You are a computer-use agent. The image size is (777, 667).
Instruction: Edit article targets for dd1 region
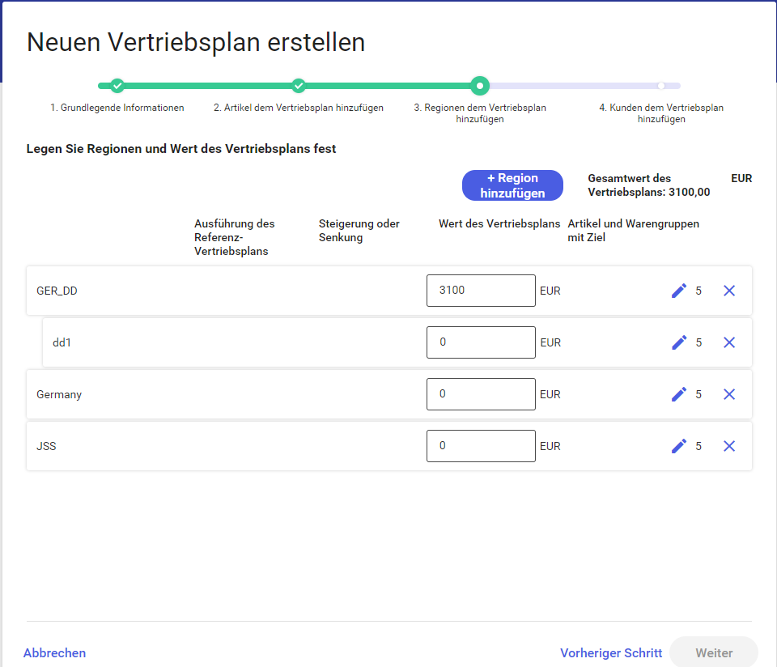tap(679, 342)
